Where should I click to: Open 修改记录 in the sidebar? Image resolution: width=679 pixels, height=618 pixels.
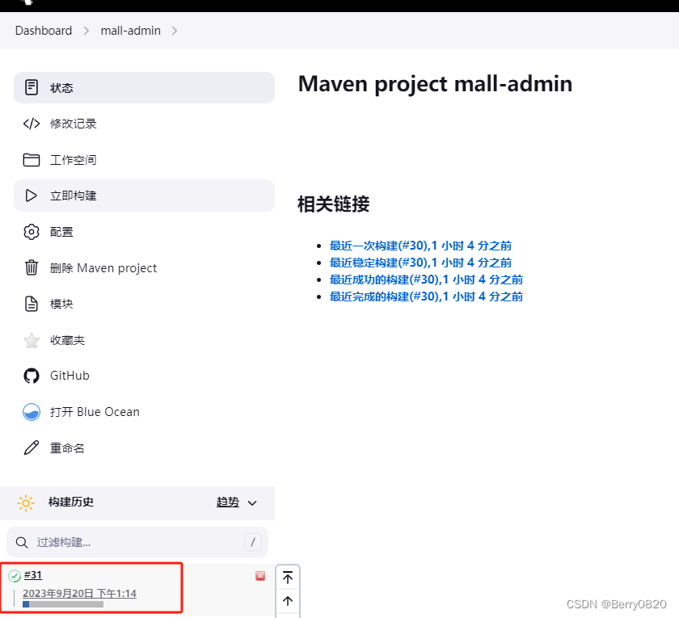(144, 124)
